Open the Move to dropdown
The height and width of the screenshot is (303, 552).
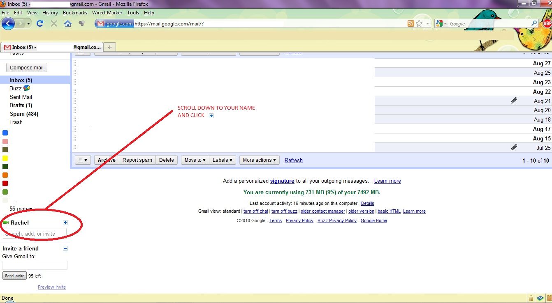tap(194, 160)
